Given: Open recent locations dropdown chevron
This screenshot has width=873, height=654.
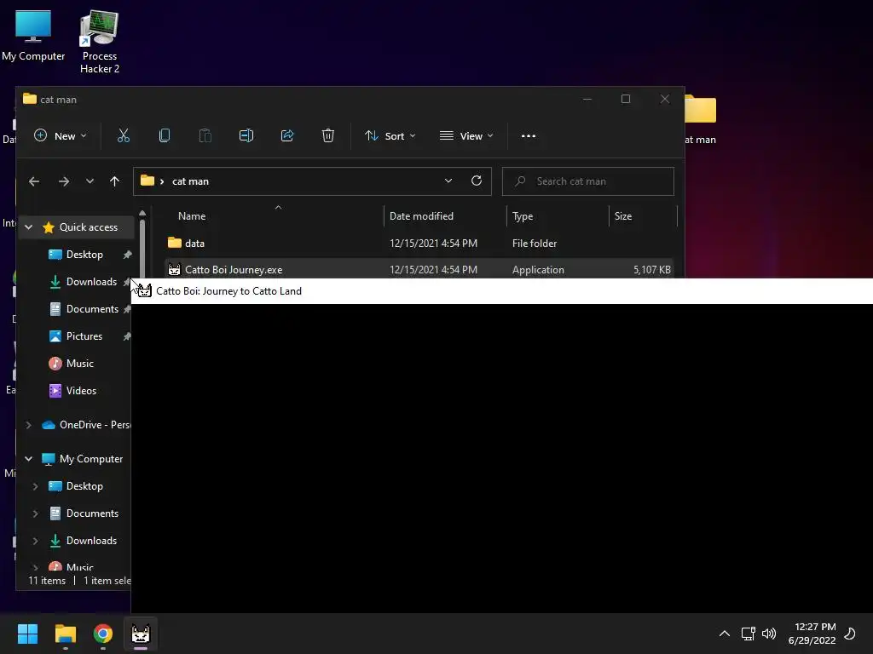Looking at the screenshot, I should 90,181.
